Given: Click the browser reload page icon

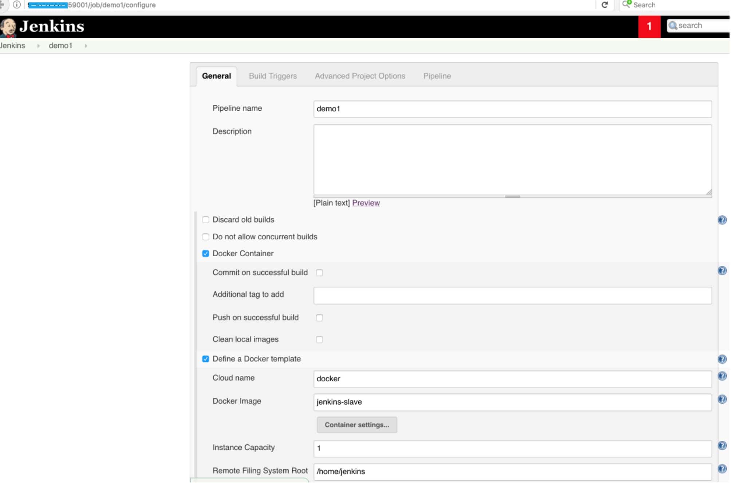Looking at the screenshot, I should click(605, 5).
